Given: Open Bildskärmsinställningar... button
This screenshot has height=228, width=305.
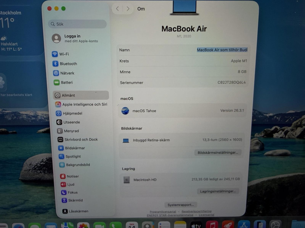Looking at the screenshot, I should (218, 153).
